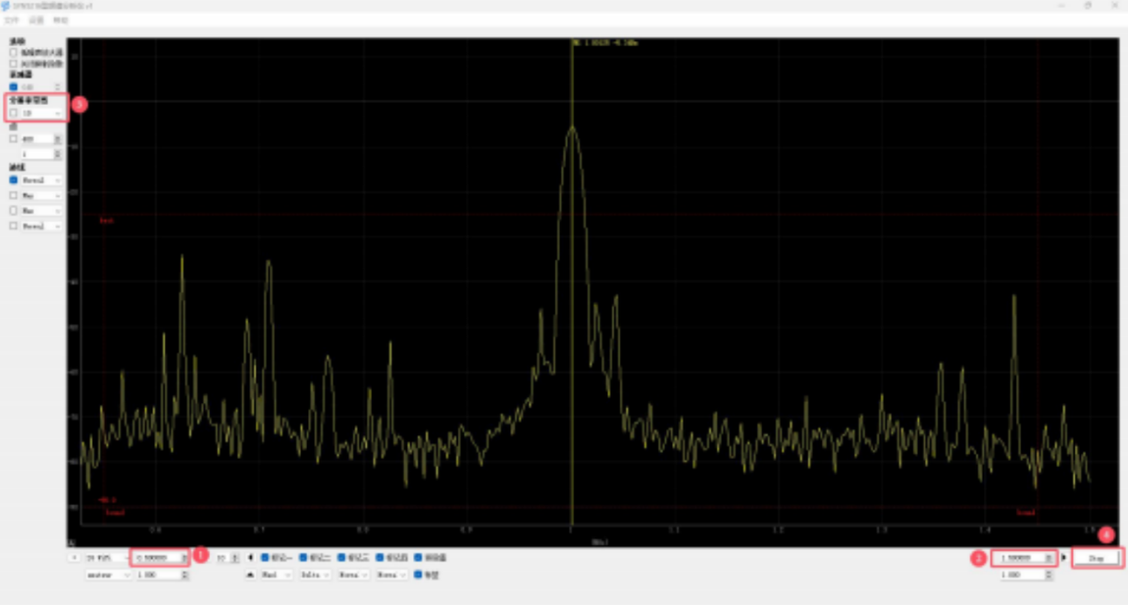Open the center frequency mode dropdown
Image resolution: width=1128 pixels, height=605 pixels.
pyautogui.click(x=108, y=575)
